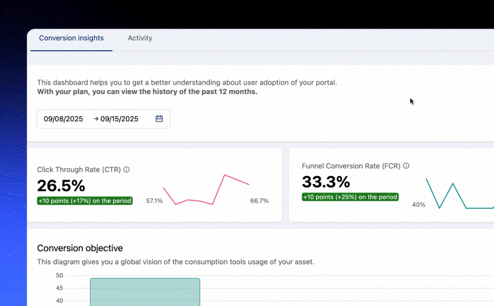Open the calendar icon in date picker
This screenshot has height=306, width=494.
pos(159,119)
